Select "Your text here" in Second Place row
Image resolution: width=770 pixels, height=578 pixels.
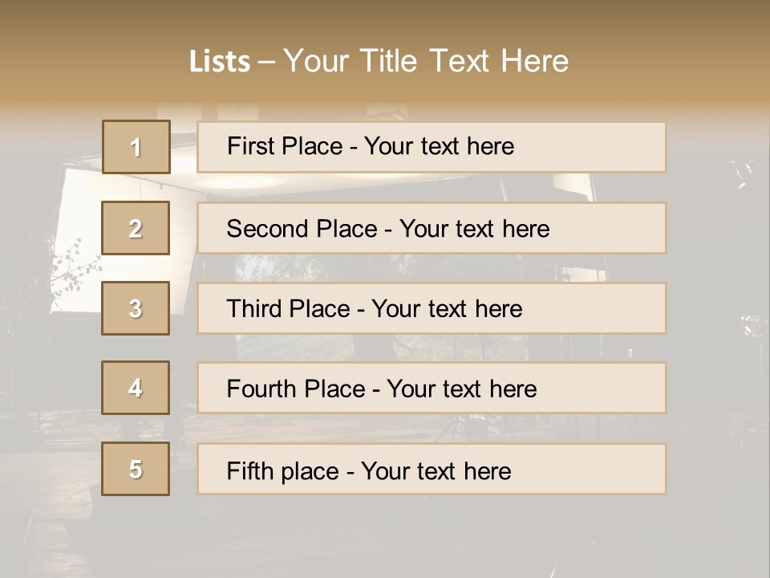tap(474, 229)
